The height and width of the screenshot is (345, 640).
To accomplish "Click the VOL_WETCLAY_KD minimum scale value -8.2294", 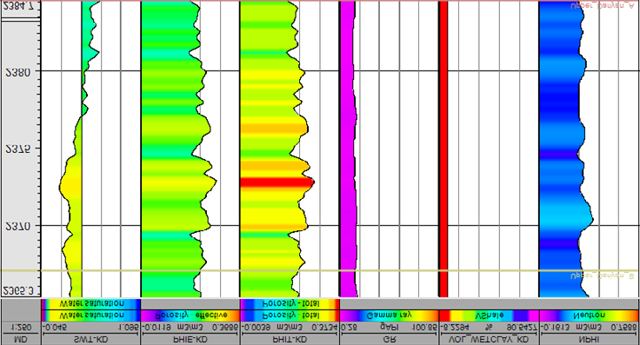I will 454,328.
